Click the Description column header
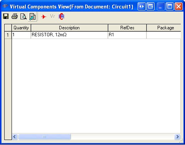Screen dimensions: 185x145 tap(69, 28)
